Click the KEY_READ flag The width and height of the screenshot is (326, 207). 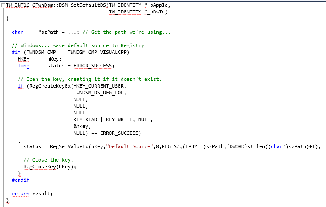pos(85,119)
